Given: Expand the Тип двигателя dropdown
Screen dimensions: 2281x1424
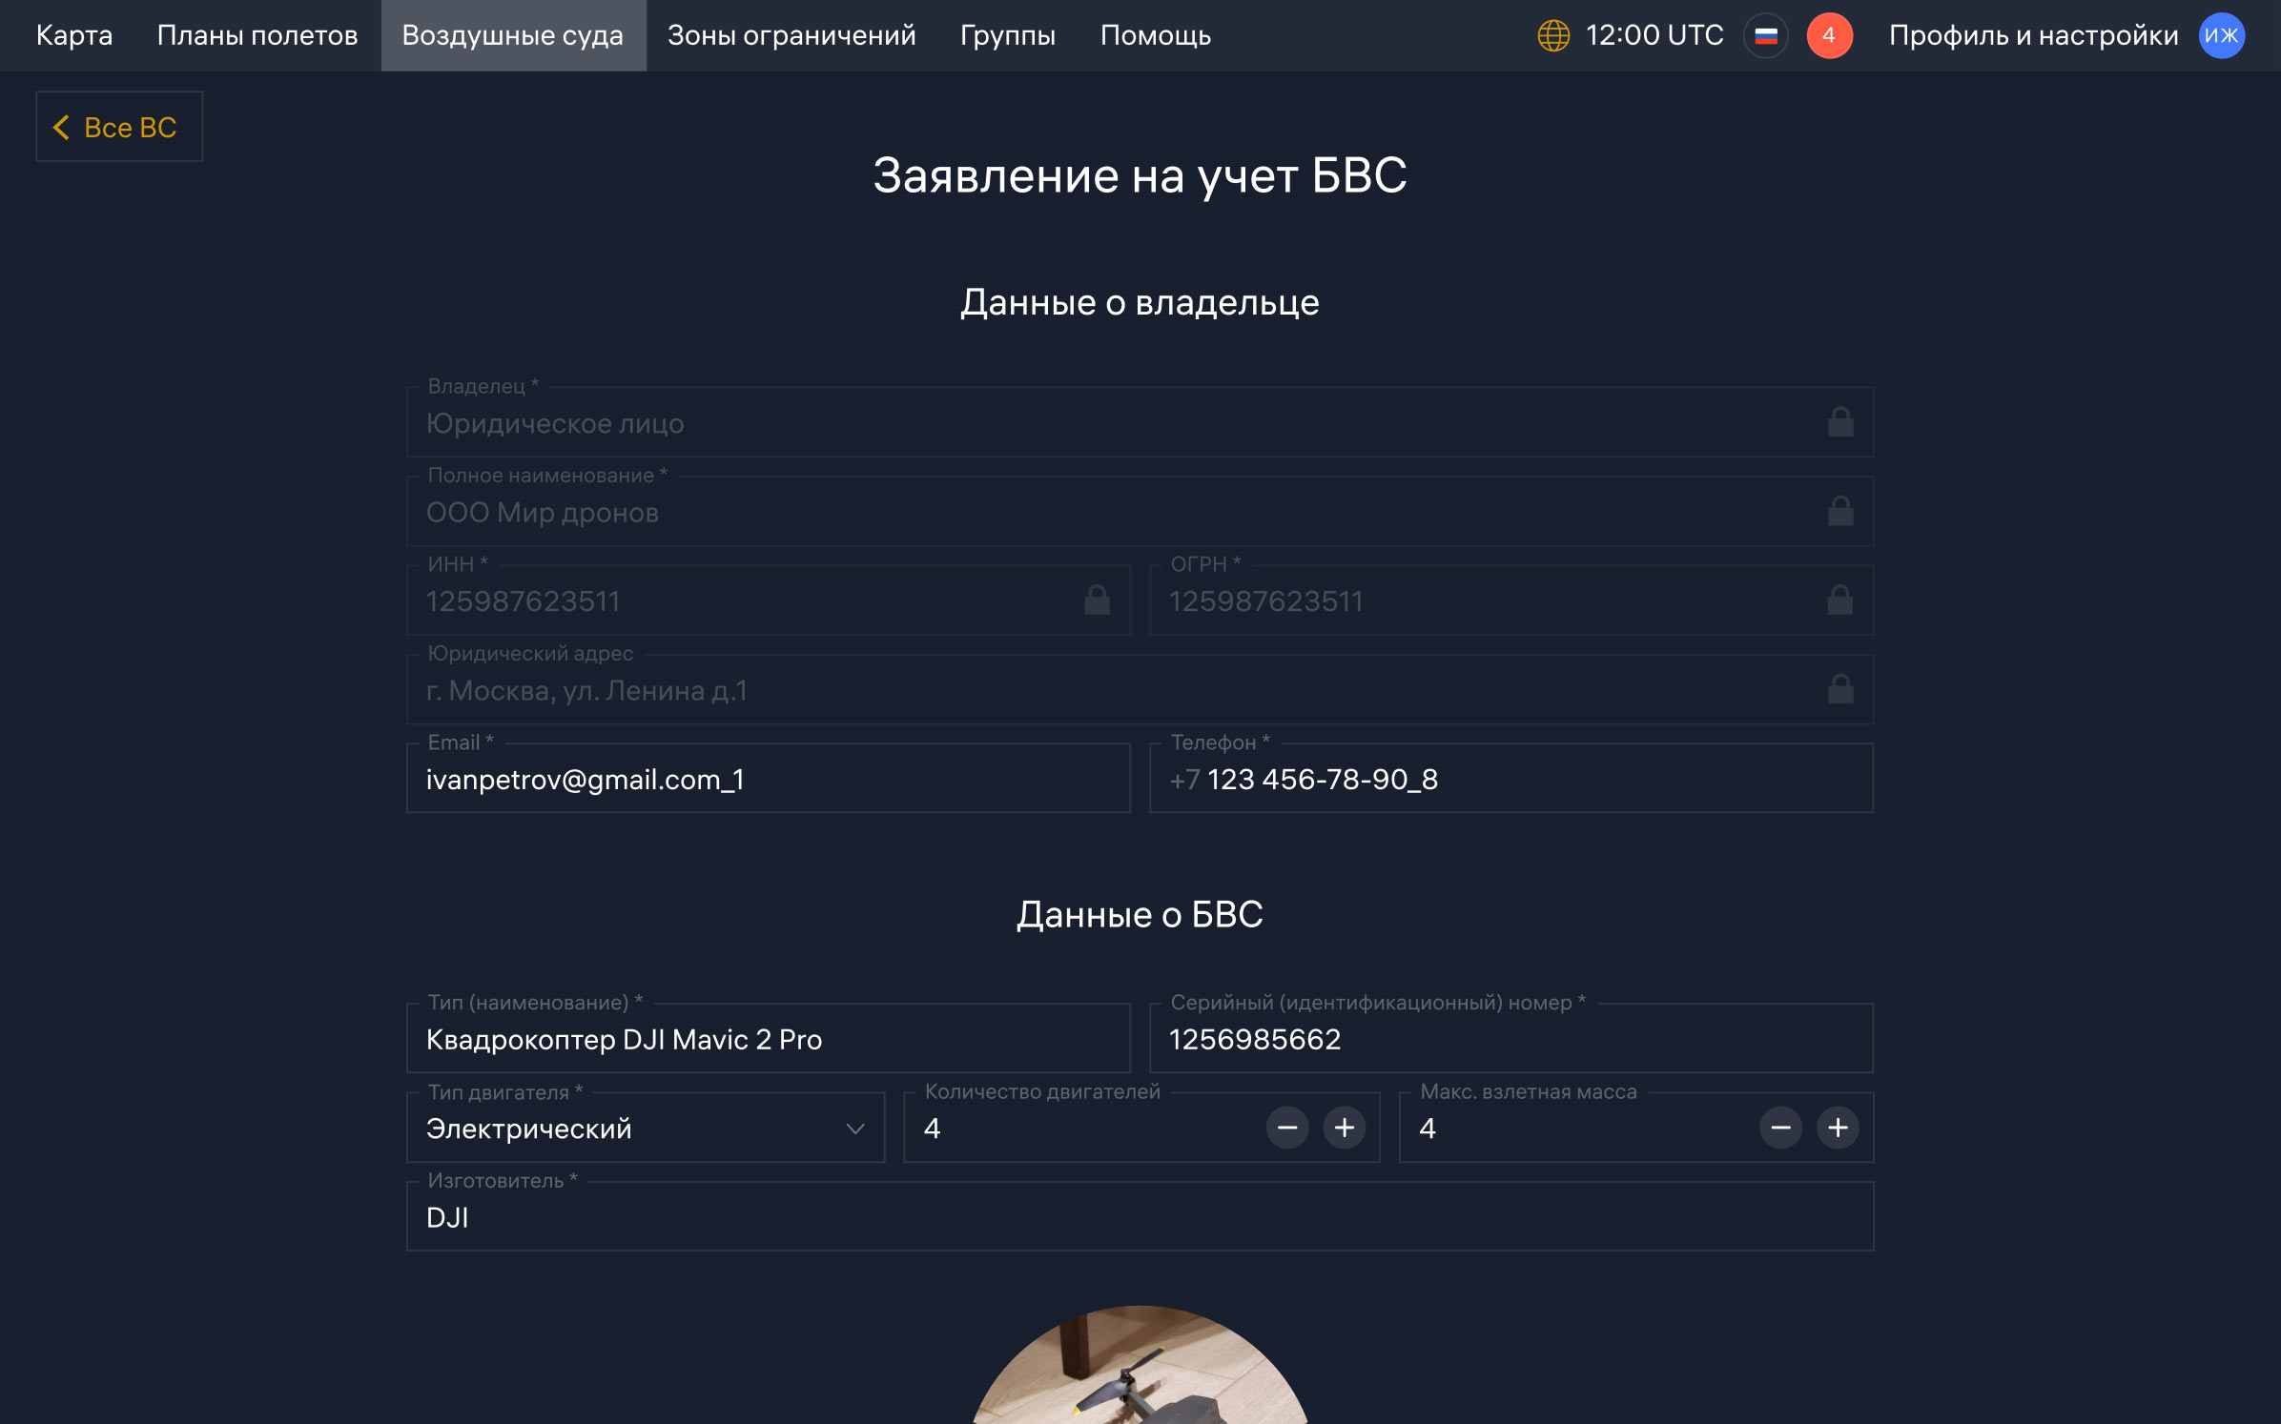Looking at the screenshot, I should pyautogui.click(x=646, y=1129).
